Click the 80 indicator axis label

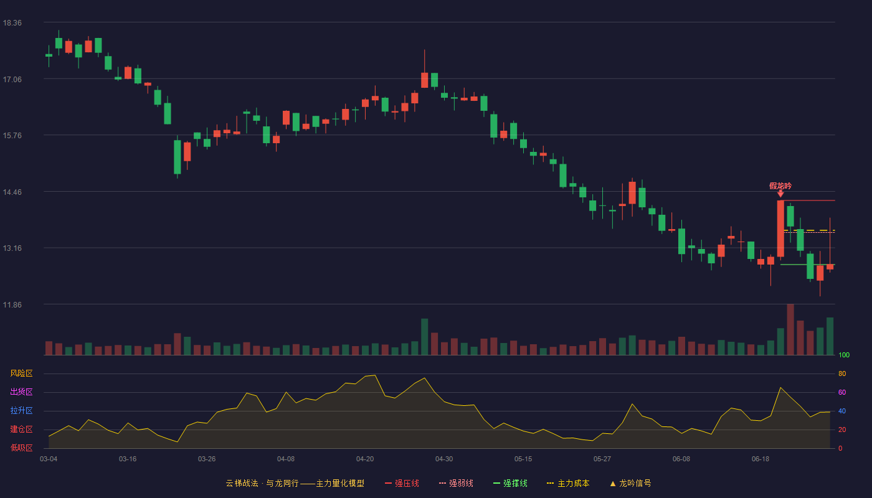coord(842,374)
